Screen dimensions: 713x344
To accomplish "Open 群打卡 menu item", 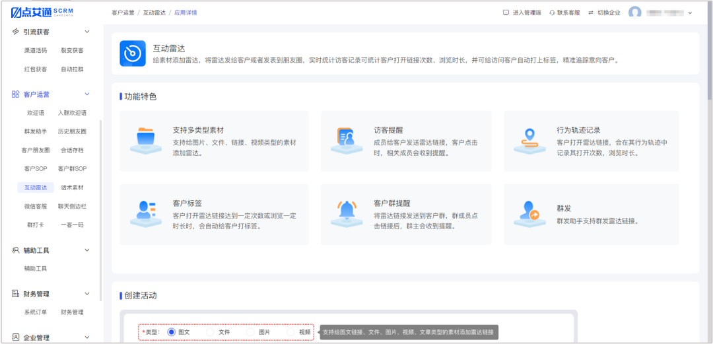I will click(x=36, y=224).
